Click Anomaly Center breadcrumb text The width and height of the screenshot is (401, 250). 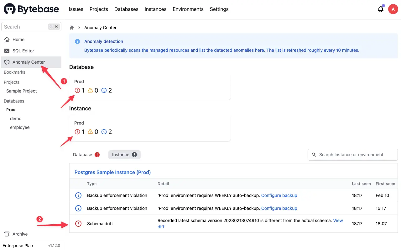click(100, 28)
